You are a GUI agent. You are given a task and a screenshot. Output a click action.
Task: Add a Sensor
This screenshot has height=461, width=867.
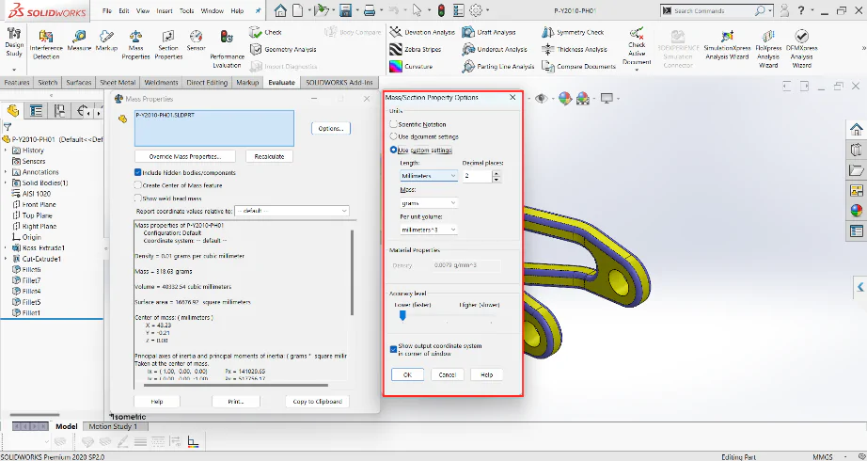196,41
